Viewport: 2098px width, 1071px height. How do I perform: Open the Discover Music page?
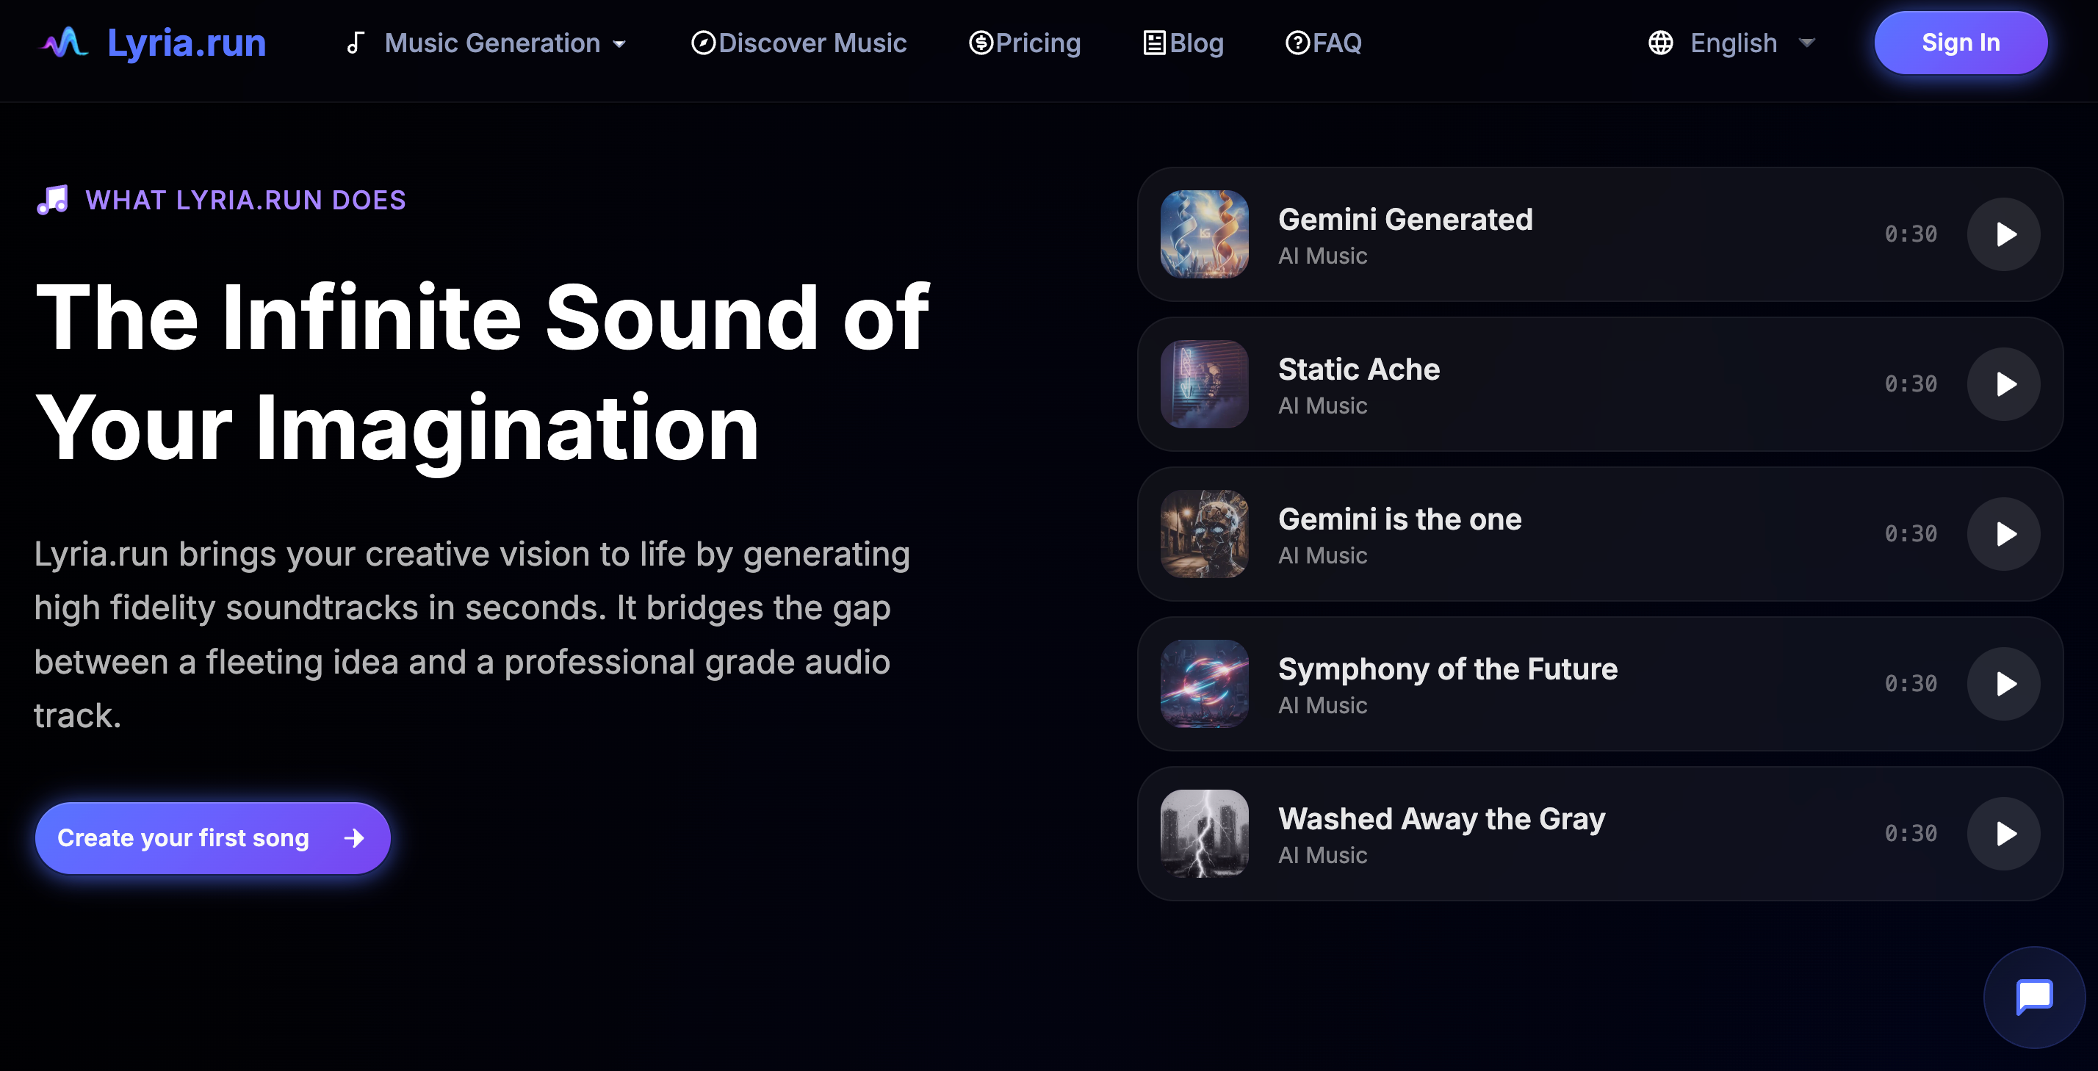coord(799,43)
